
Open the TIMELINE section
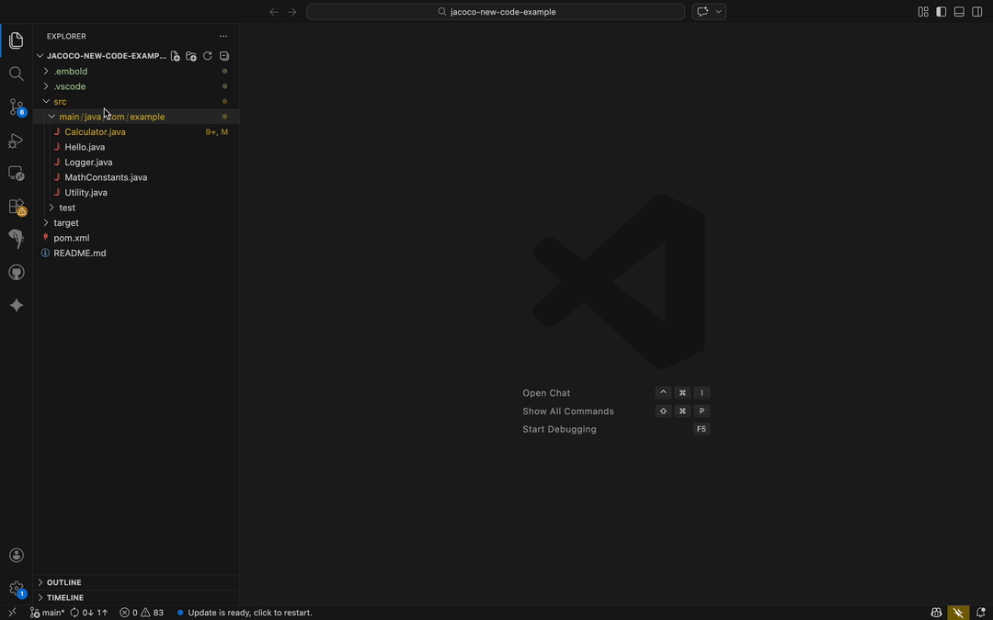(x=64, y=597)
